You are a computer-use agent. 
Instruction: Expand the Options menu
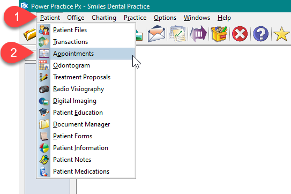(x=165, y=18)
